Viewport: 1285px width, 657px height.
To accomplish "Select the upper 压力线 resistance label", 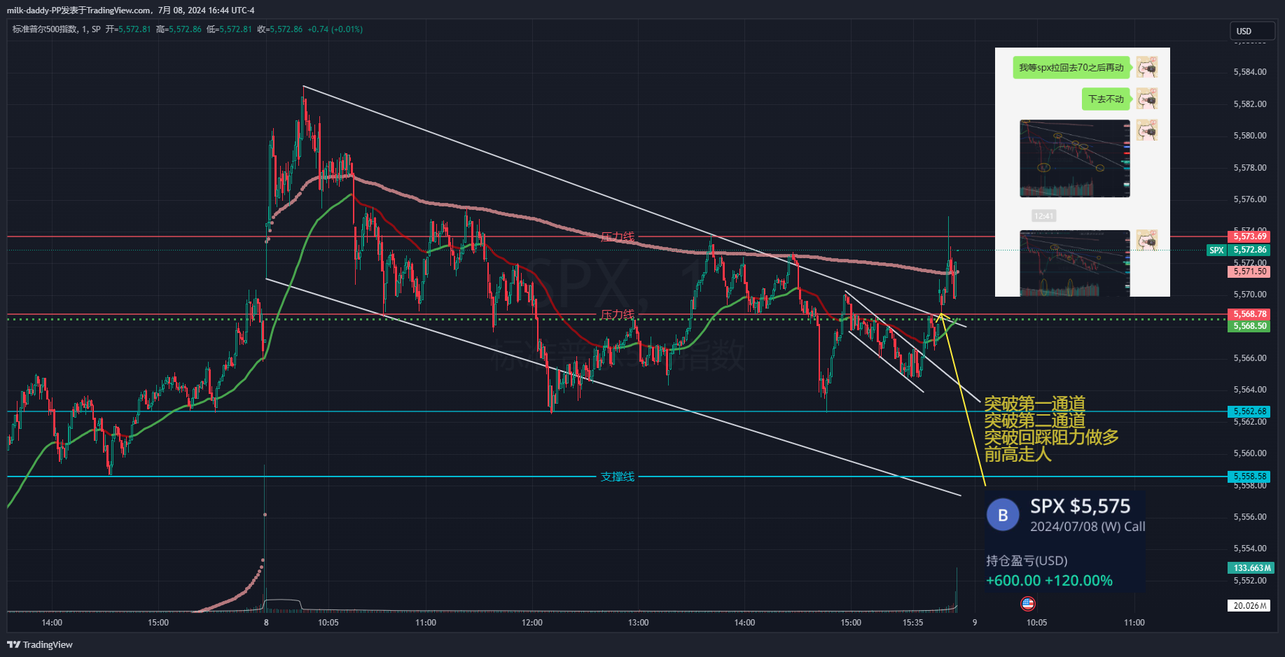I will pos(617,236).
